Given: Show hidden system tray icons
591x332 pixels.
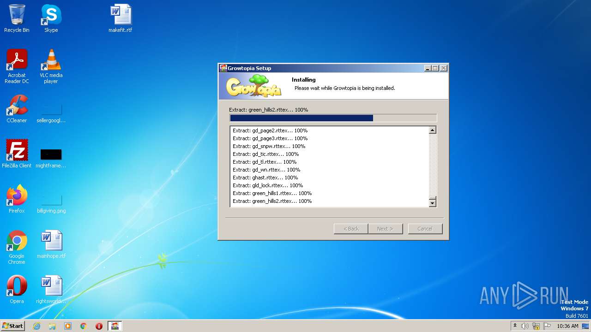Looking at the screenshot, I should click(515, 326).
